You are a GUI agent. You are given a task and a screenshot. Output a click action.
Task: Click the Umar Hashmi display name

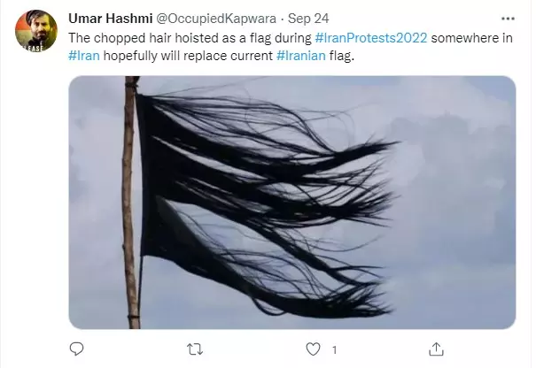pyautogui.click(x=111, y=19)
